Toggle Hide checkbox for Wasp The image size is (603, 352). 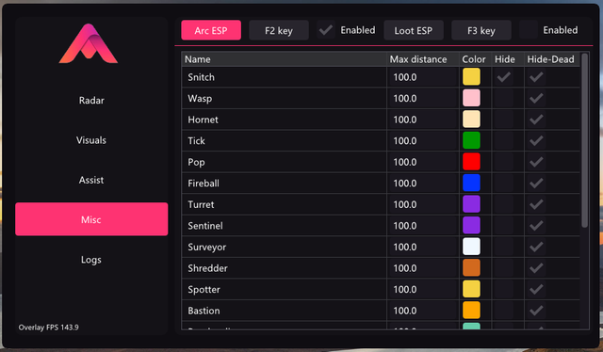point(504,98)
